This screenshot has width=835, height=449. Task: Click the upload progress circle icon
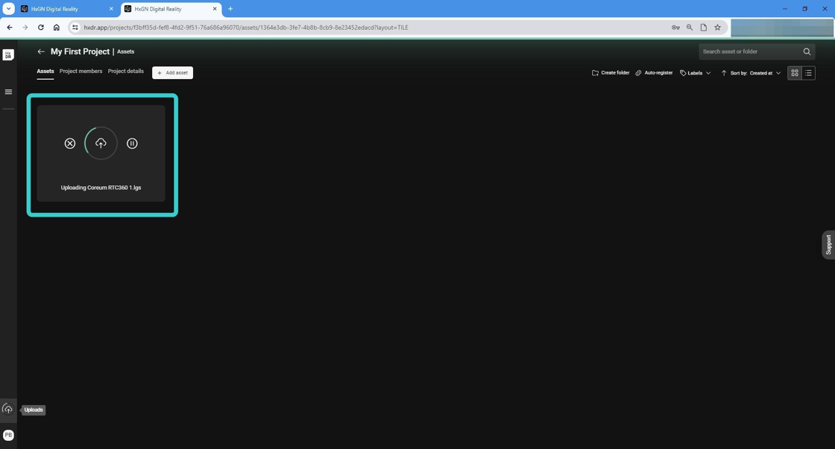(x=101, y=144)
